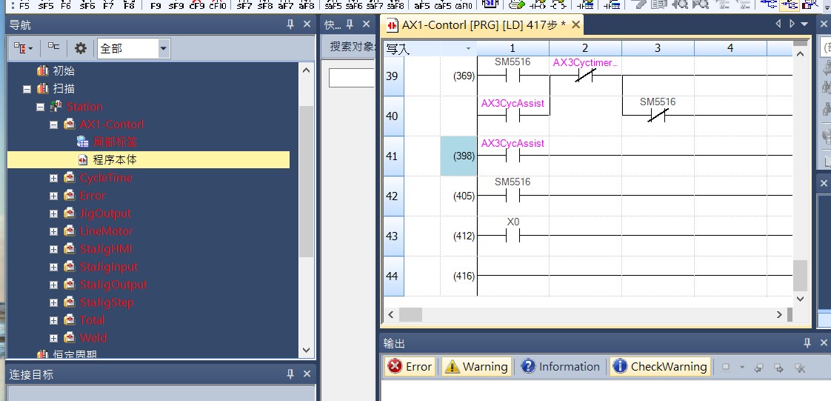The width and height of the screenshot is (831, 401).
Task: Select 程序本体 in the navigation tree
Action: [114, 159]
